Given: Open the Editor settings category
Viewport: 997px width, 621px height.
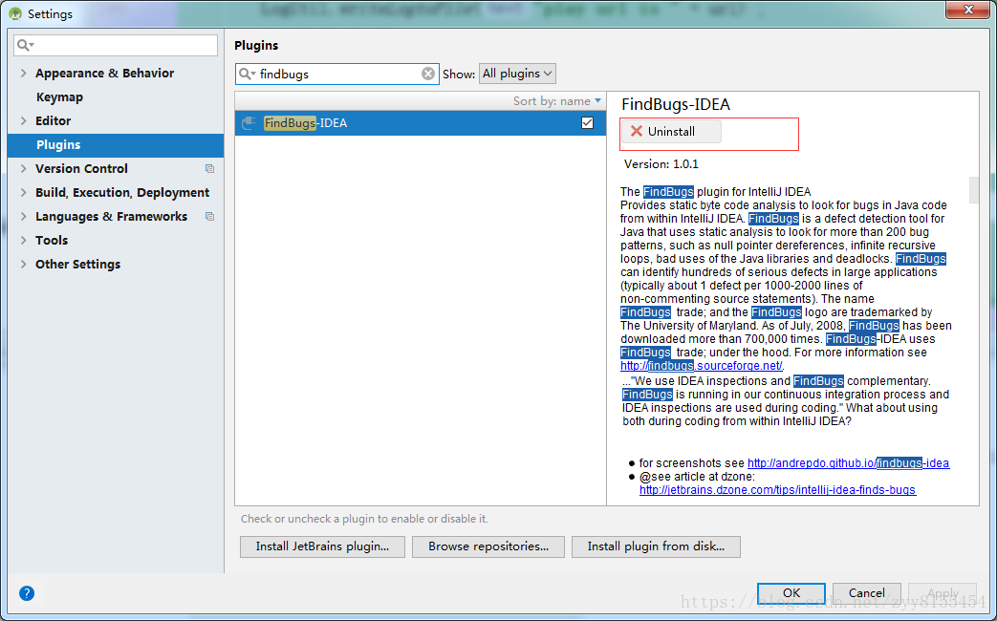Looking at the screenshot, I should pyautogui.click(x=54, y=120).
